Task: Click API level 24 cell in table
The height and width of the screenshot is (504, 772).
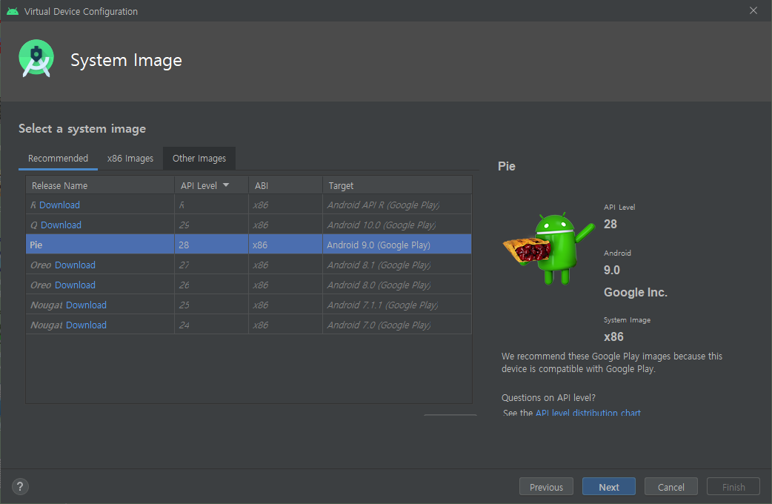Action: click(x=212, y=325)
